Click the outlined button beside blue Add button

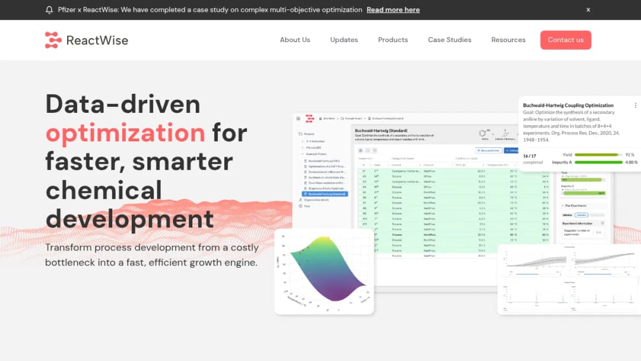[488, 150]
